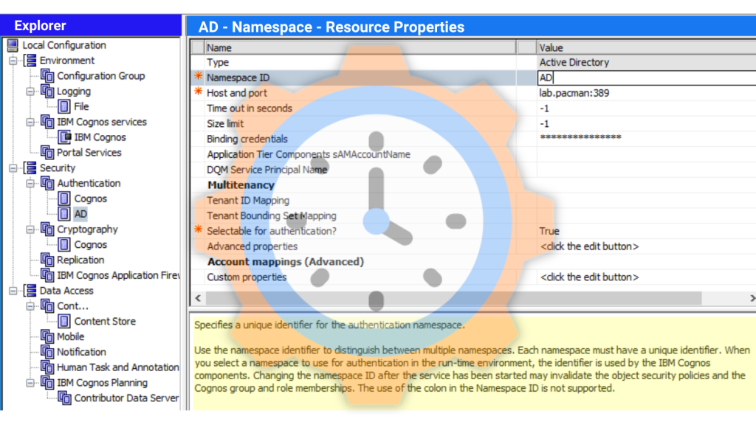Click Application Tier Components sAMAccountName row
Screen dimensions: 756x425
(473, 155)
